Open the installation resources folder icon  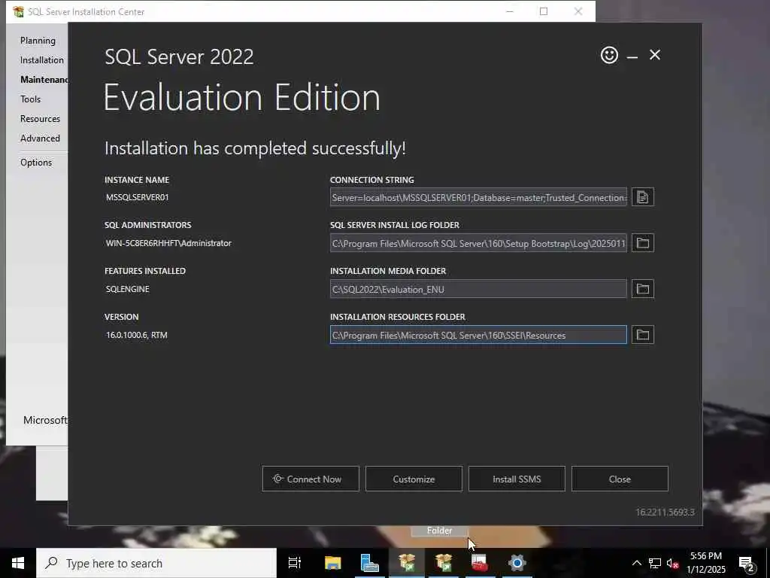click(642, 335)
